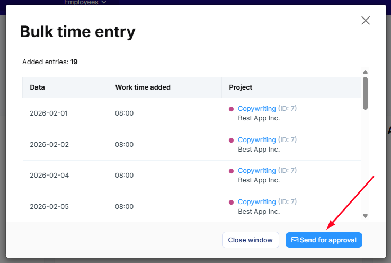Click the scroll down arrow of entries list
The height and width of the screenshot is (263, 391).
[x=365, y=216]
